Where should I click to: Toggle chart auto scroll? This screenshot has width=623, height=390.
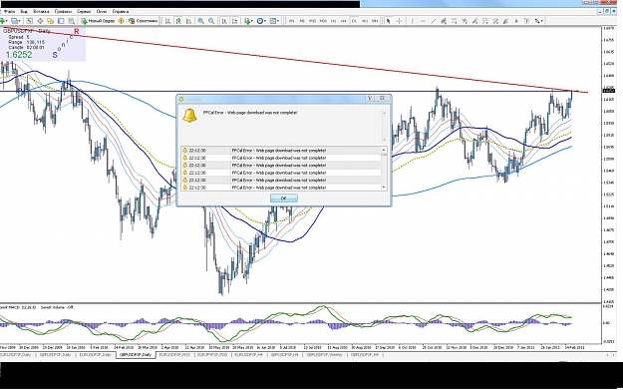pyautogui.click(x=224, y=21)
